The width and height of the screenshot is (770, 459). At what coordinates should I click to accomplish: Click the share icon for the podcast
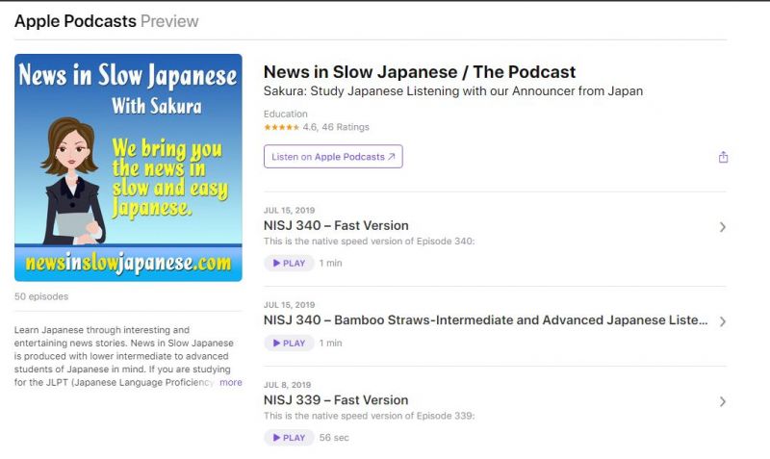pos(723,157)
